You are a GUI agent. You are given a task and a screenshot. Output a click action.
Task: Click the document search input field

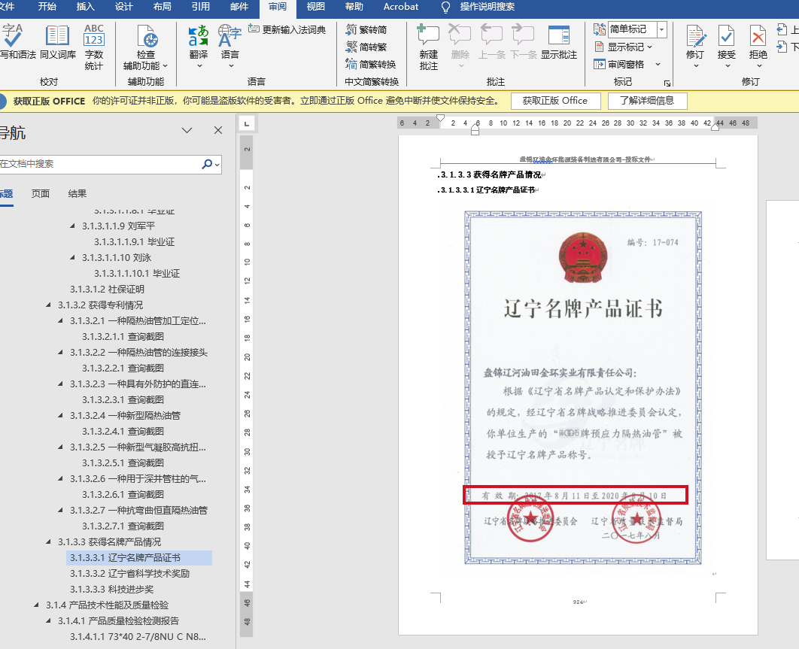(101, 164)
